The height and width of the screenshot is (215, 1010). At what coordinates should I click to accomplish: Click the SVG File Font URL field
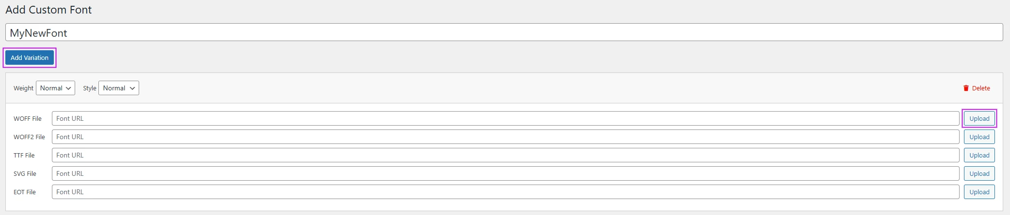[x=505, y=173]
